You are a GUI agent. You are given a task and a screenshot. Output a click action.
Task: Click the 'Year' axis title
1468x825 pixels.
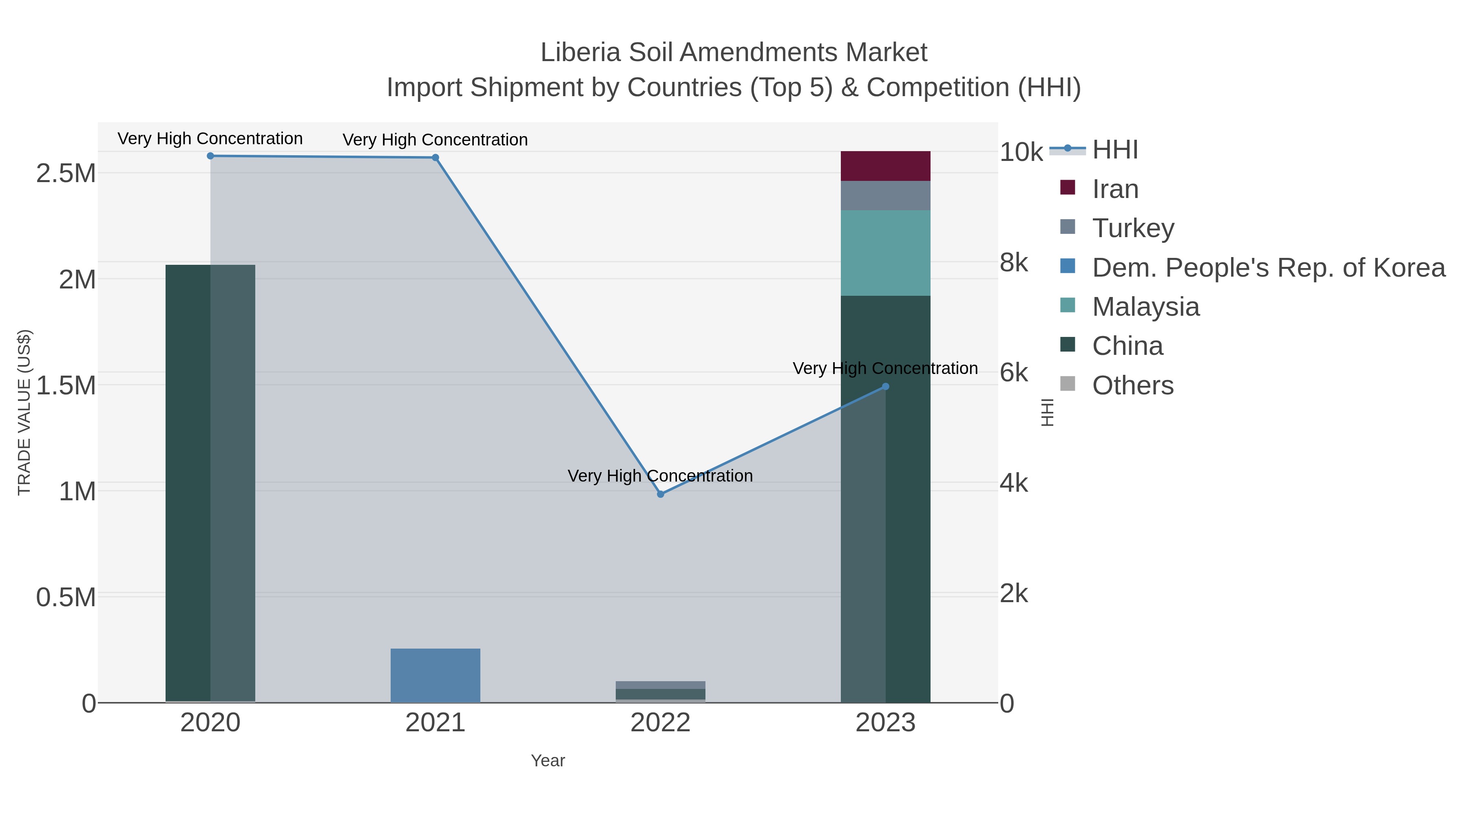click(548, 761)
